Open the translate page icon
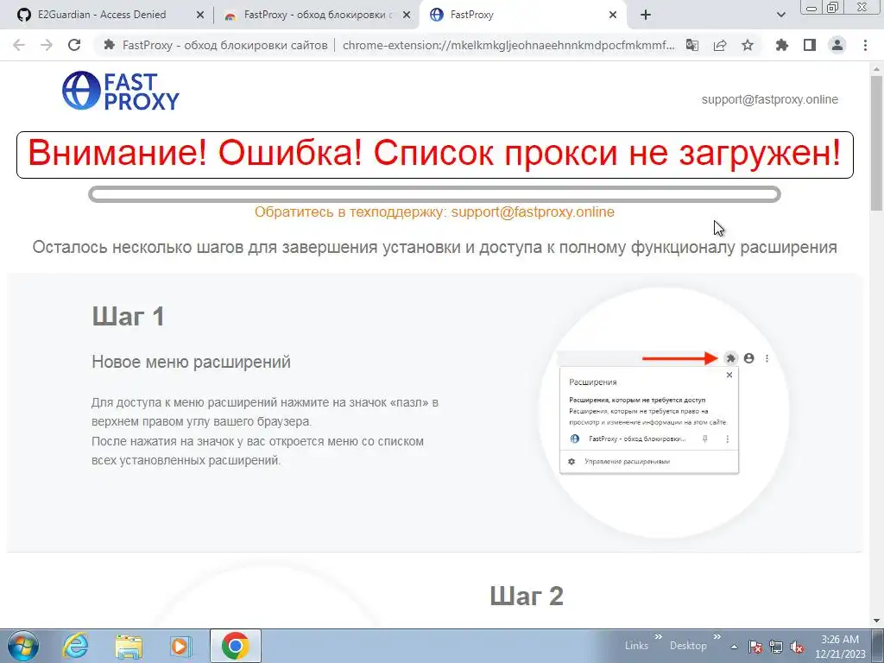The height and width of the screenshot is (663, 884). click(x=692, y=45)
